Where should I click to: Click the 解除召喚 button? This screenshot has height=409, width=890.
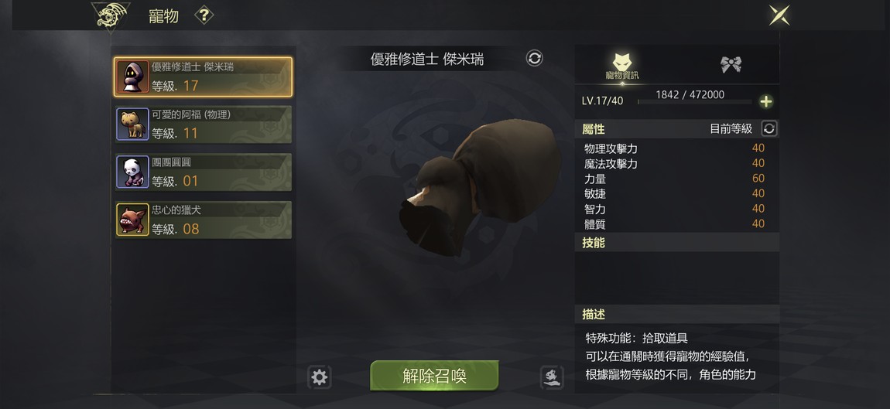pyautogui.click(x=435, y=376)
